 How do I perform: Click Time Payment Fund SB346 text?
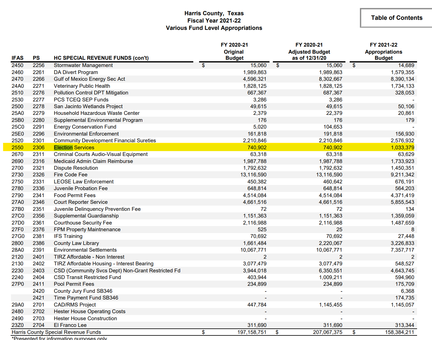[x=86, y=298]
